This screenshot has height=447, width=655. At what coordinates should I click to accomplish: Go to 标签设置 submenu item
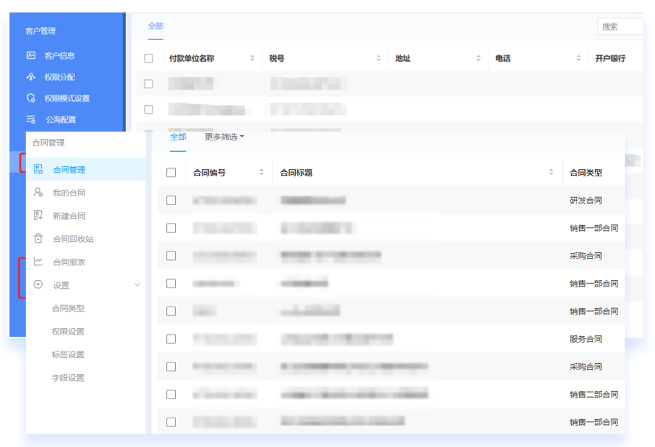coord(68,354)
